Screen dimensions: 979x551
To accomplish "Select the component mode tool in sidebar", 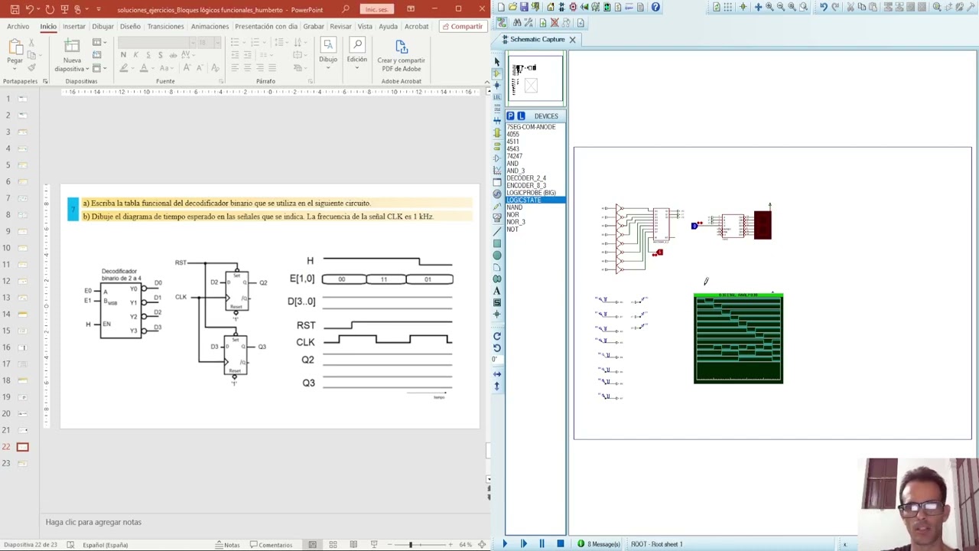I will (x=497, y=73).
